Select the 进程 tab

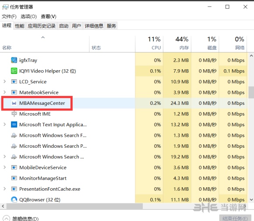click(7, 25)
